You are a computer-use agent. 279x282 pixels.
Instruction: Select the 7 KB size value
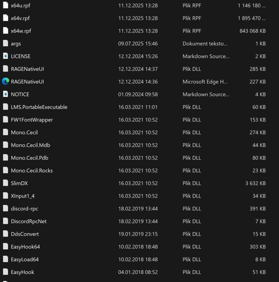pyautogui.click(x=261, y=221)
